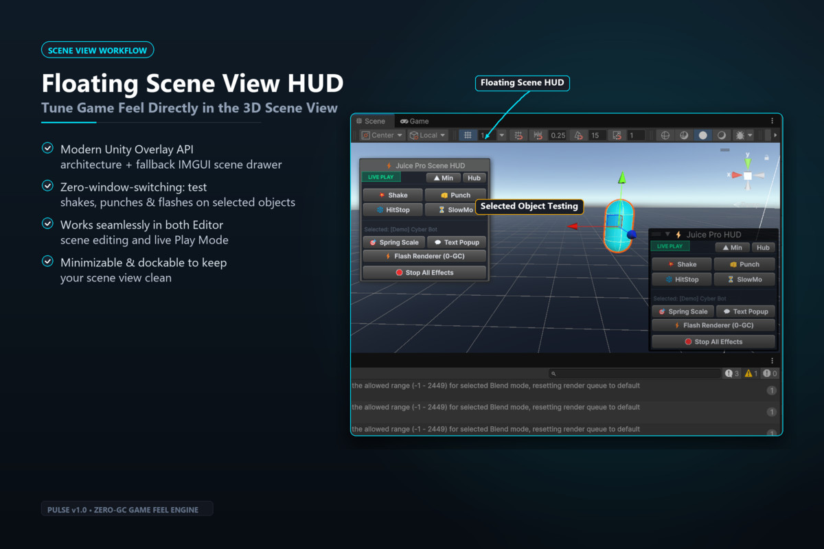Minimize the Juice Pro Scene HUD with Min
Image resolution: width=824 pixels, height=549 pixels.
(443, 178)
